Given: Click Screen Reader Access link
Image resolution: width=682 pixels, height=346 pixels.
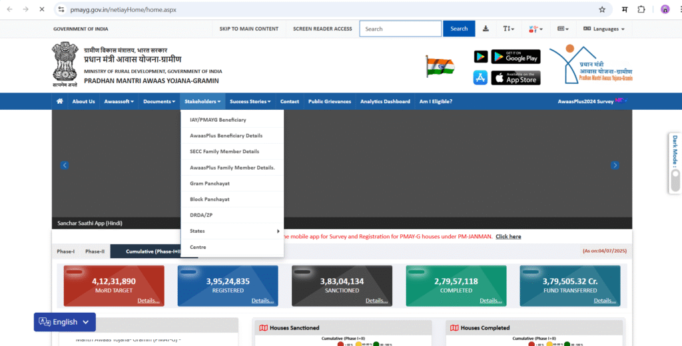Looking at the screenshot, I should 322,29.
